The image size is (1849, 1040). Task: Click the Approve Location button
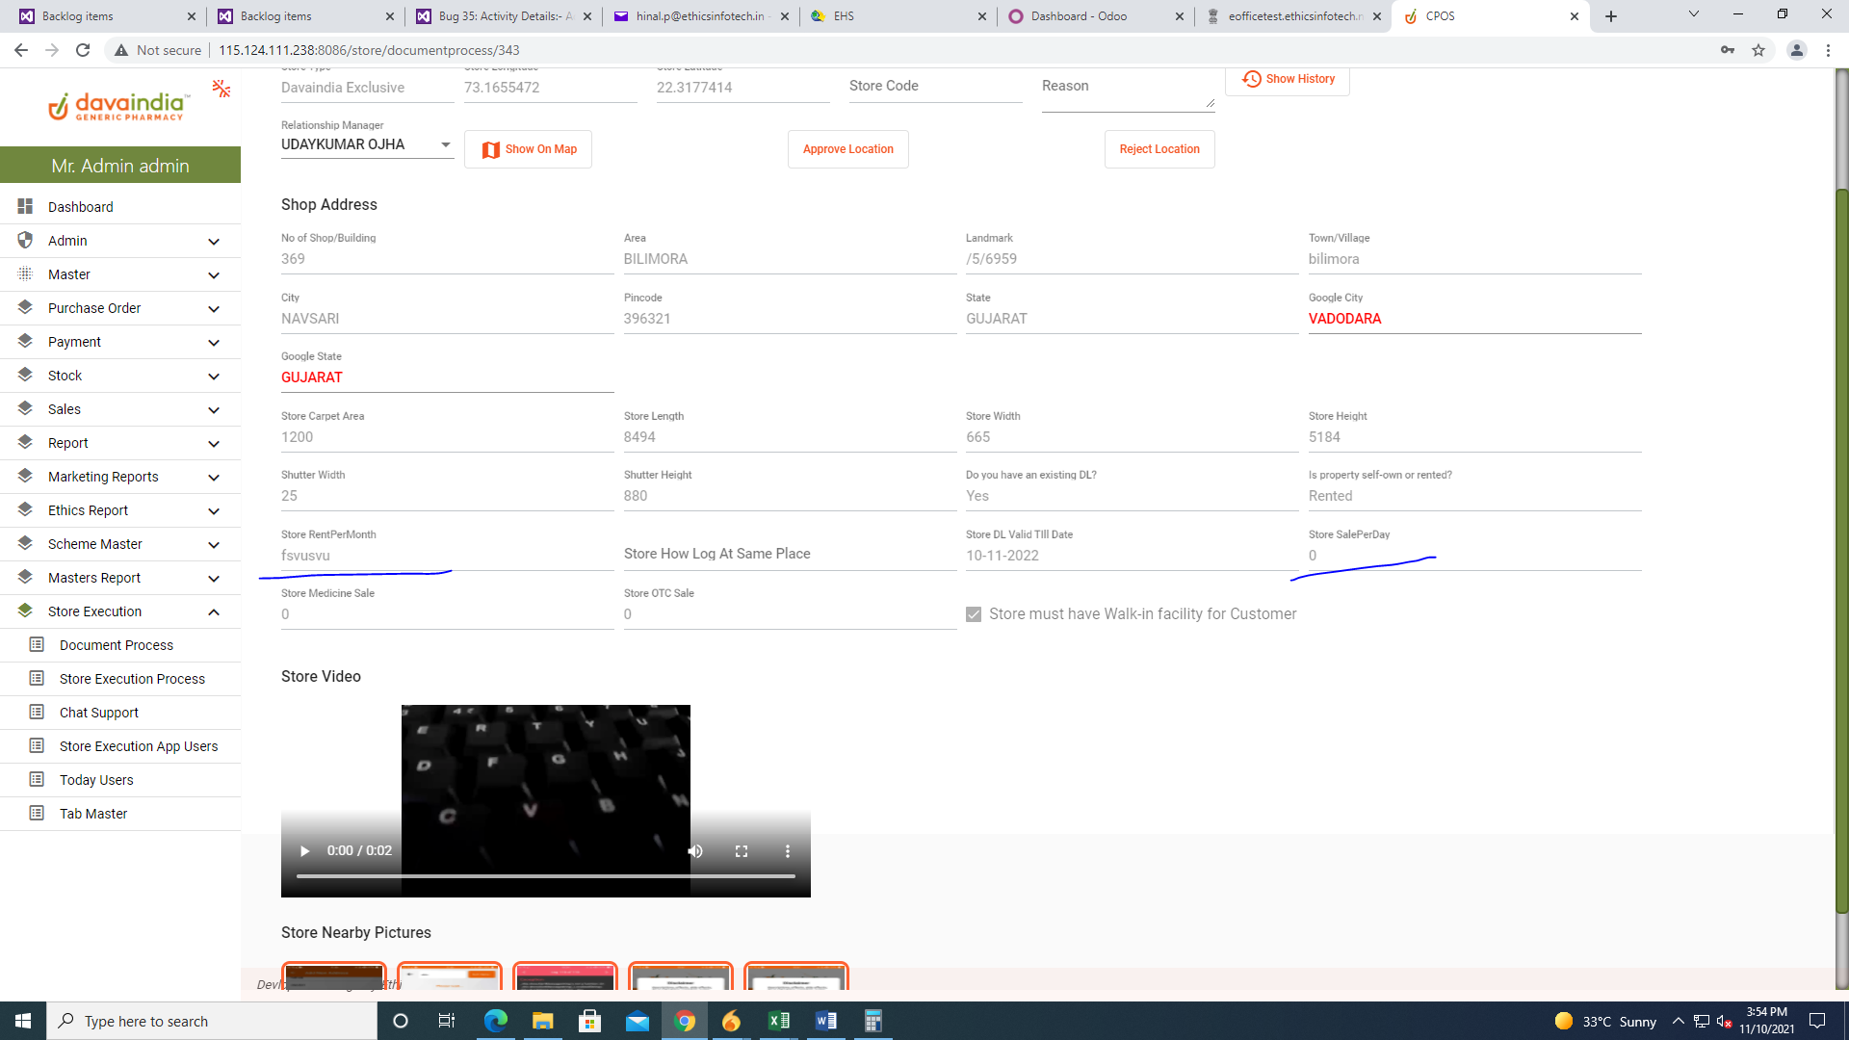point(847,149)
